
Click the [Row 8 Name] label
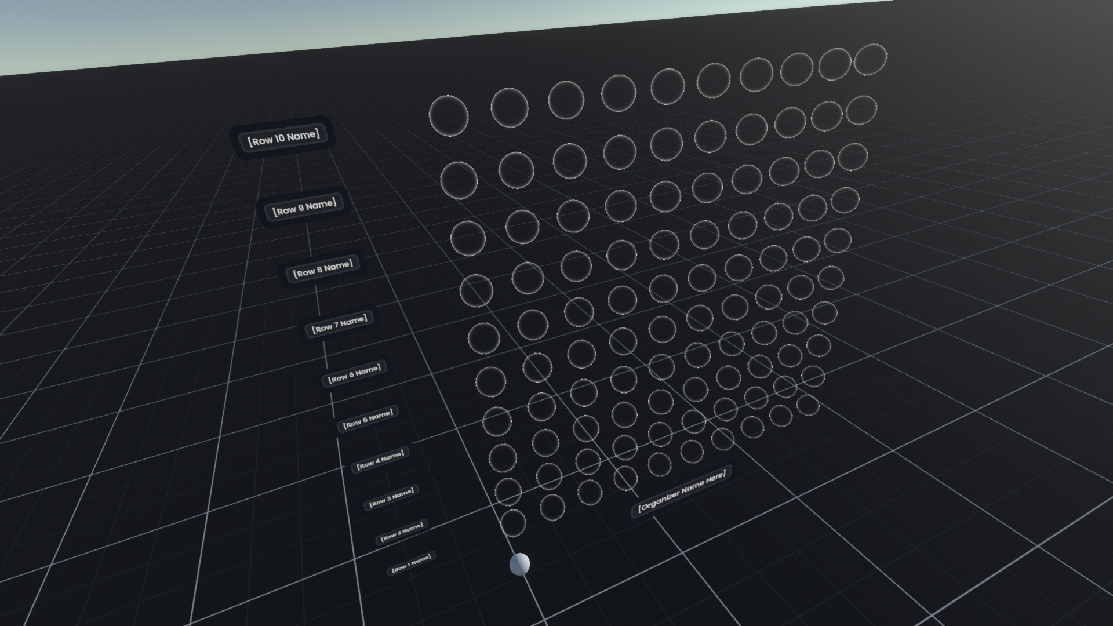323,269
